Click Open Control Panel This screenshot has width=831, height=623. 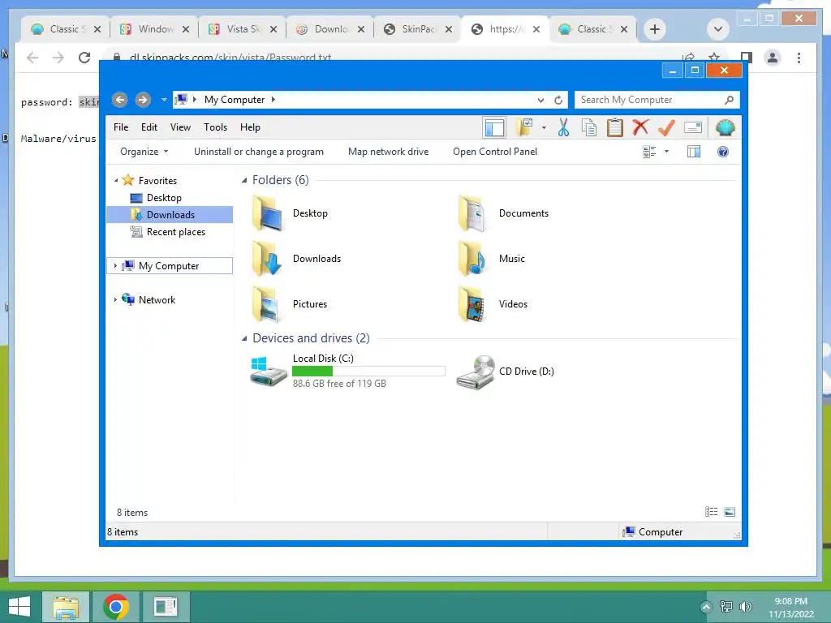point(495,152)
